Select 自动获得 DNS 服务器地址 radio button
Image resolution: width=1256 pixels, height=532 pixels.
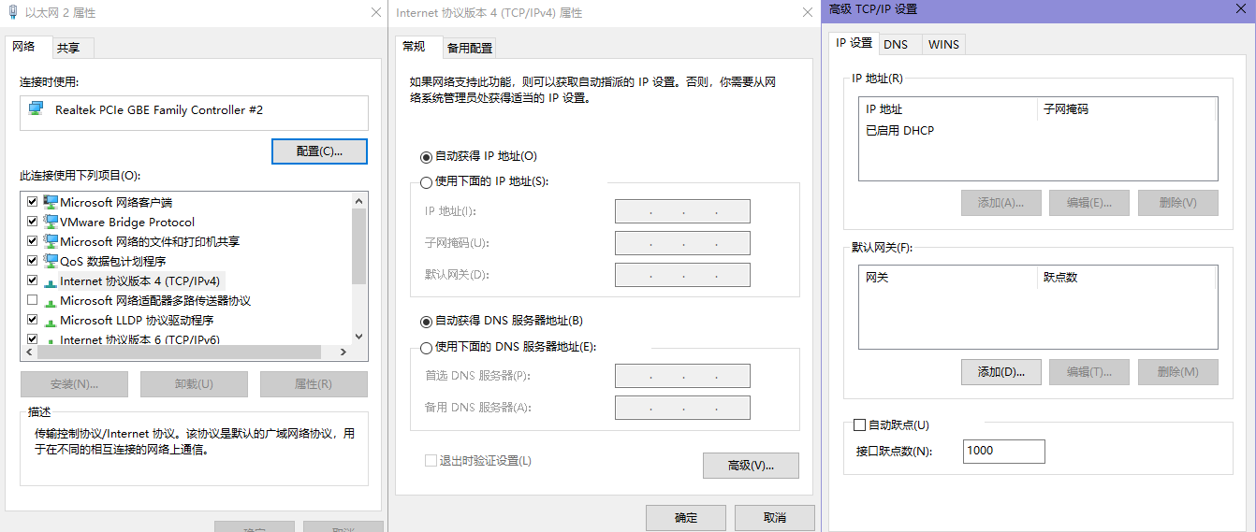(427, 322)
